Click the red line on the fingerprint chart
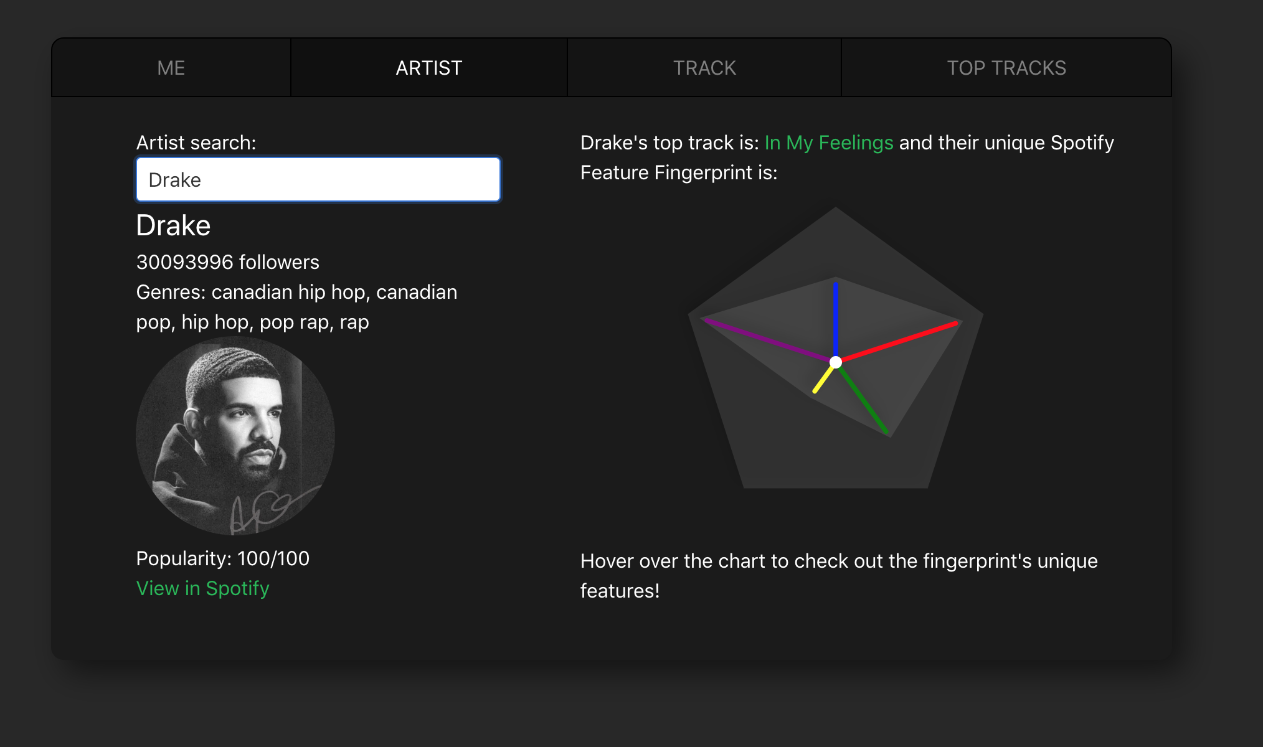This screenshot has height=747, width=1263. pyautogui.click(x=900, y=342)
